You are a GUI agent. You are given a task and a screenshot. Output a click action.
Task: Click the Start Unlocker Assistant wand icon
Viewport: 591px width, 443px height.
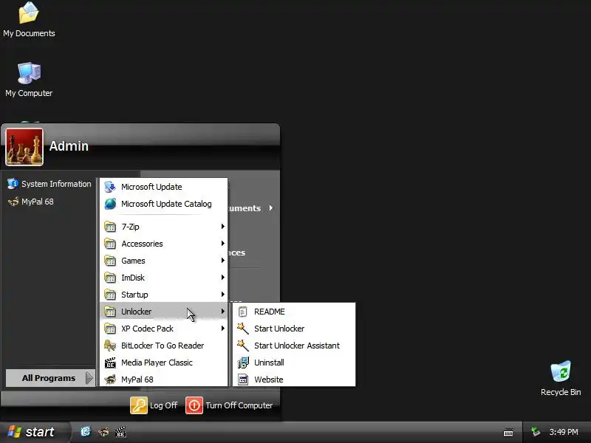(x=243, y=346)
